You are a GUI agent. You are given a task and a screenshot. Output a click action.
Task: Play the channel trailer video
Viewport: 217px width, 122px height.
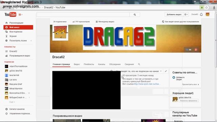pyautogui.click(x=86, y=90)
